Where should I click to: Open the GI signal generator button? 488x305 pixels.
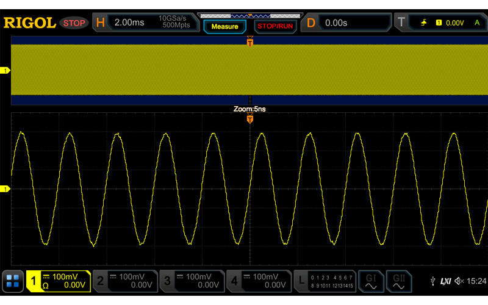pyautogui.click(x=371, y=281)
